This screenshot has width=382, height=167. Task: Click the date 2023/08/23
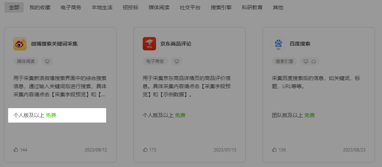[x=354, y=150]
